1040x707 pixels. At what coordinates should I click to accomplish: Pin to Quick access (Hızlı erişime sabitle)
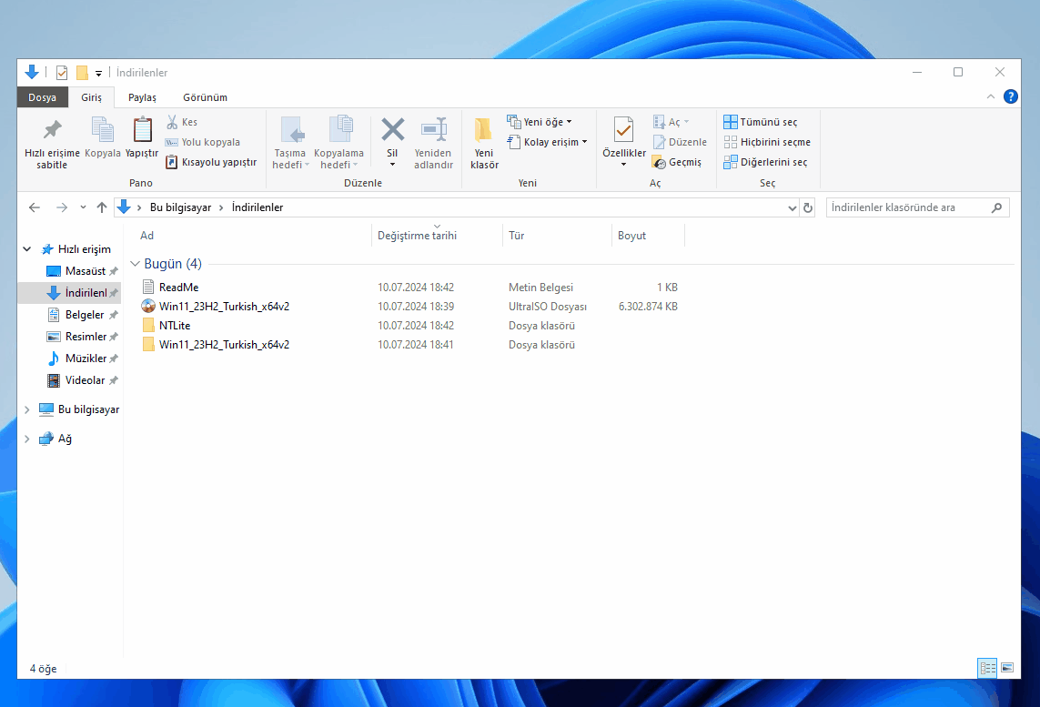(x=52, y=143)
